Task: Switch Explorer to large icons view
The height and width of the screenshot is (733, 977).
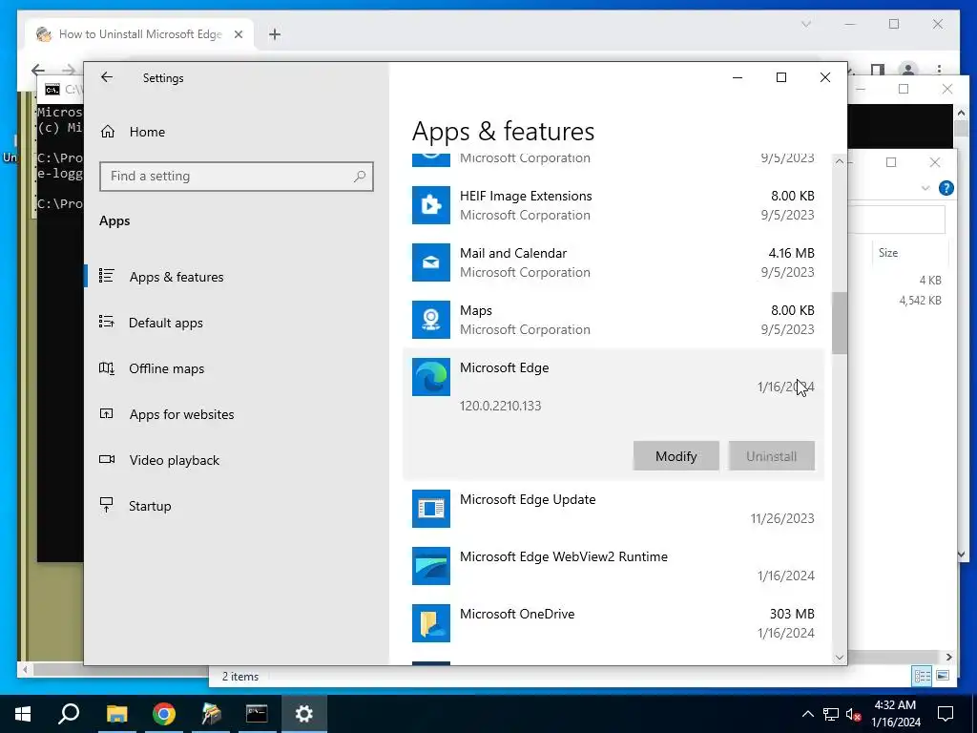Action: [942, 676]
